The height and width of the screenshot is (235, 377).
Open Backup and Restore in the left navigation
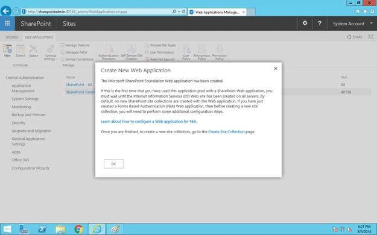tap(28, 114)
